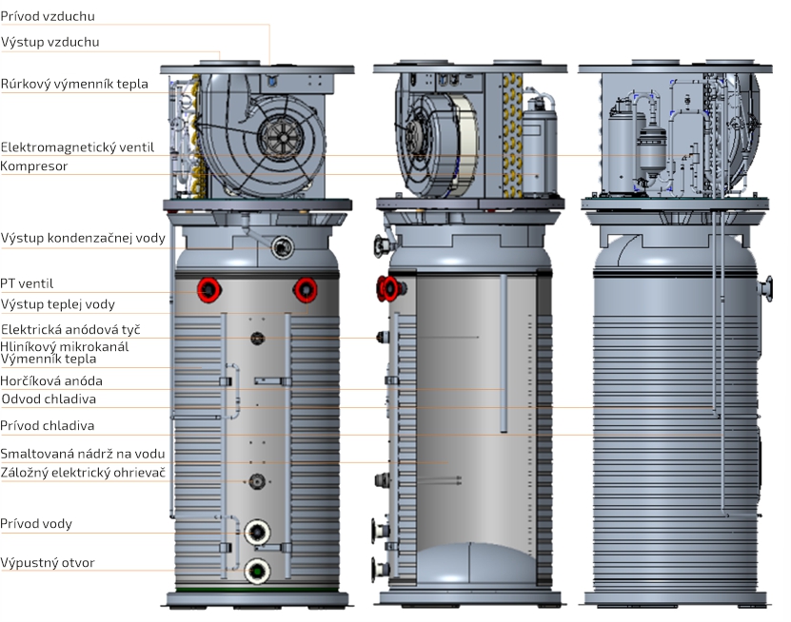Select the 'Odvod chladiva' label
Viewport: 791px width, 622px height.
click(49, 399)
